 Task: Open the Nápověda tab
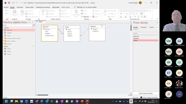(x=56, y=7)
